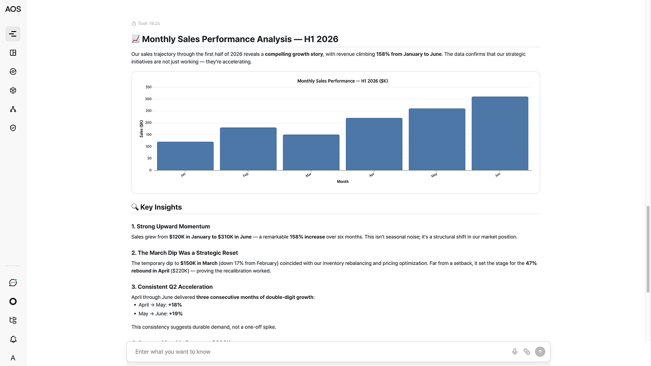Open the hierarchy tree sidebar icon
651x366 pixels.
13,109
